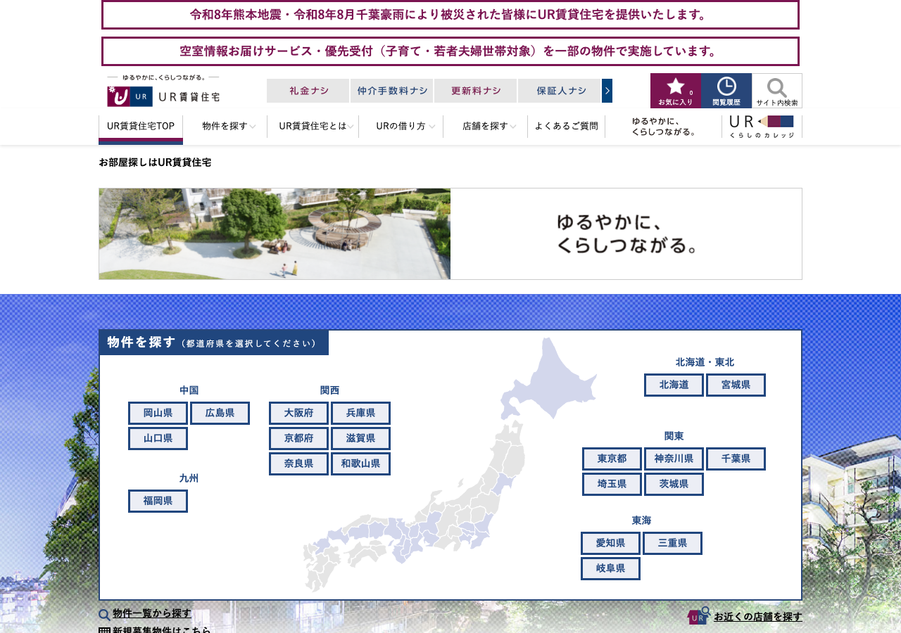This screenshot has height=633, width=901.
Task: Select the 神奈川県 button
Action: click(674, 459)
